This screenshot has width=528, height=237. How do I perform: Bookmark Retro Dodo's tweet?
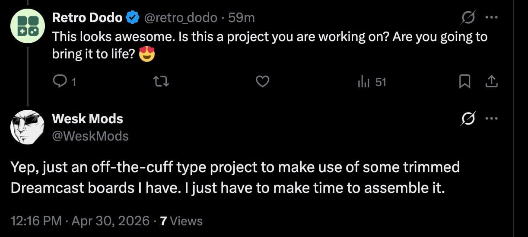click(464, 81)
